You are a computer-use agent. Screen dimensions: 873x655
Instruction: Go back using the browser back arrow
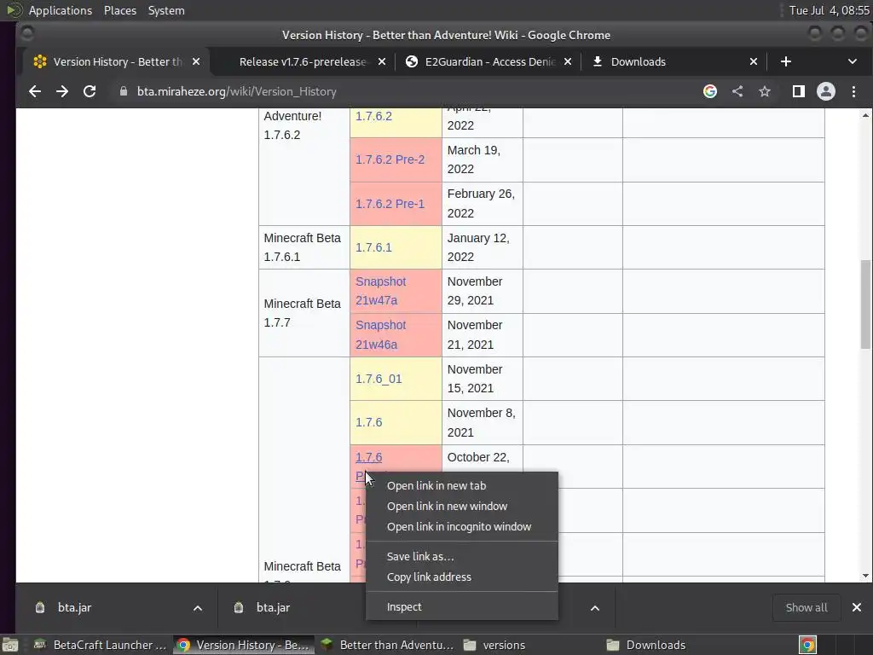(34, 91)
